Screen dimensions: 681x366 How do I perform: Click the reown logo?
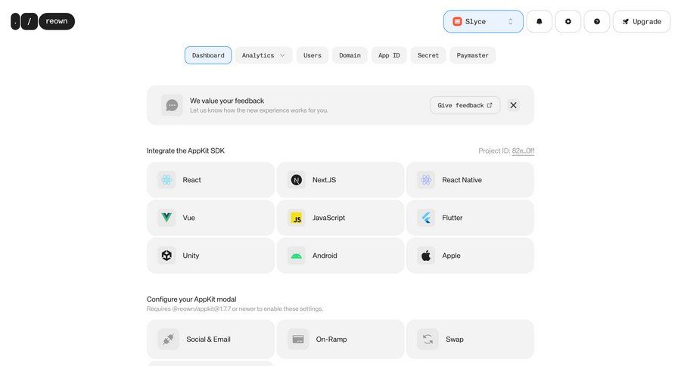(x=43, y=21)
